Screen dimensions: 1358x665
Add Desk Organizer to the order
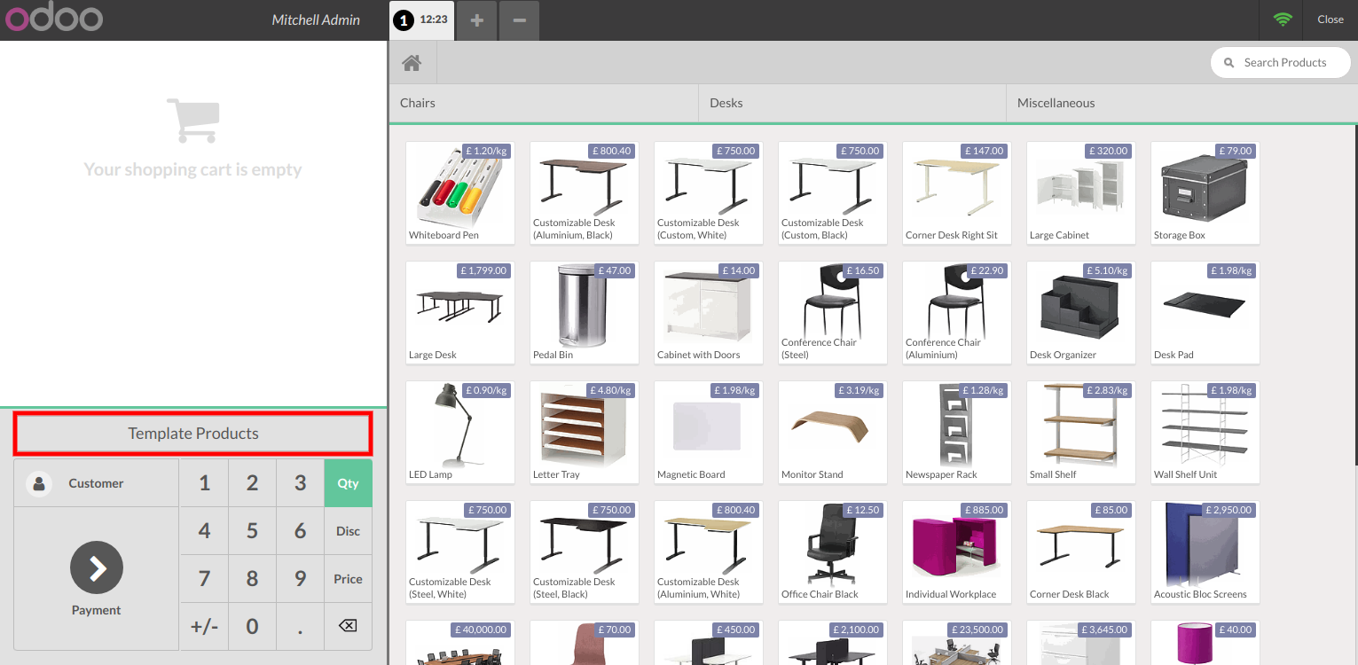coord(1081,312)
